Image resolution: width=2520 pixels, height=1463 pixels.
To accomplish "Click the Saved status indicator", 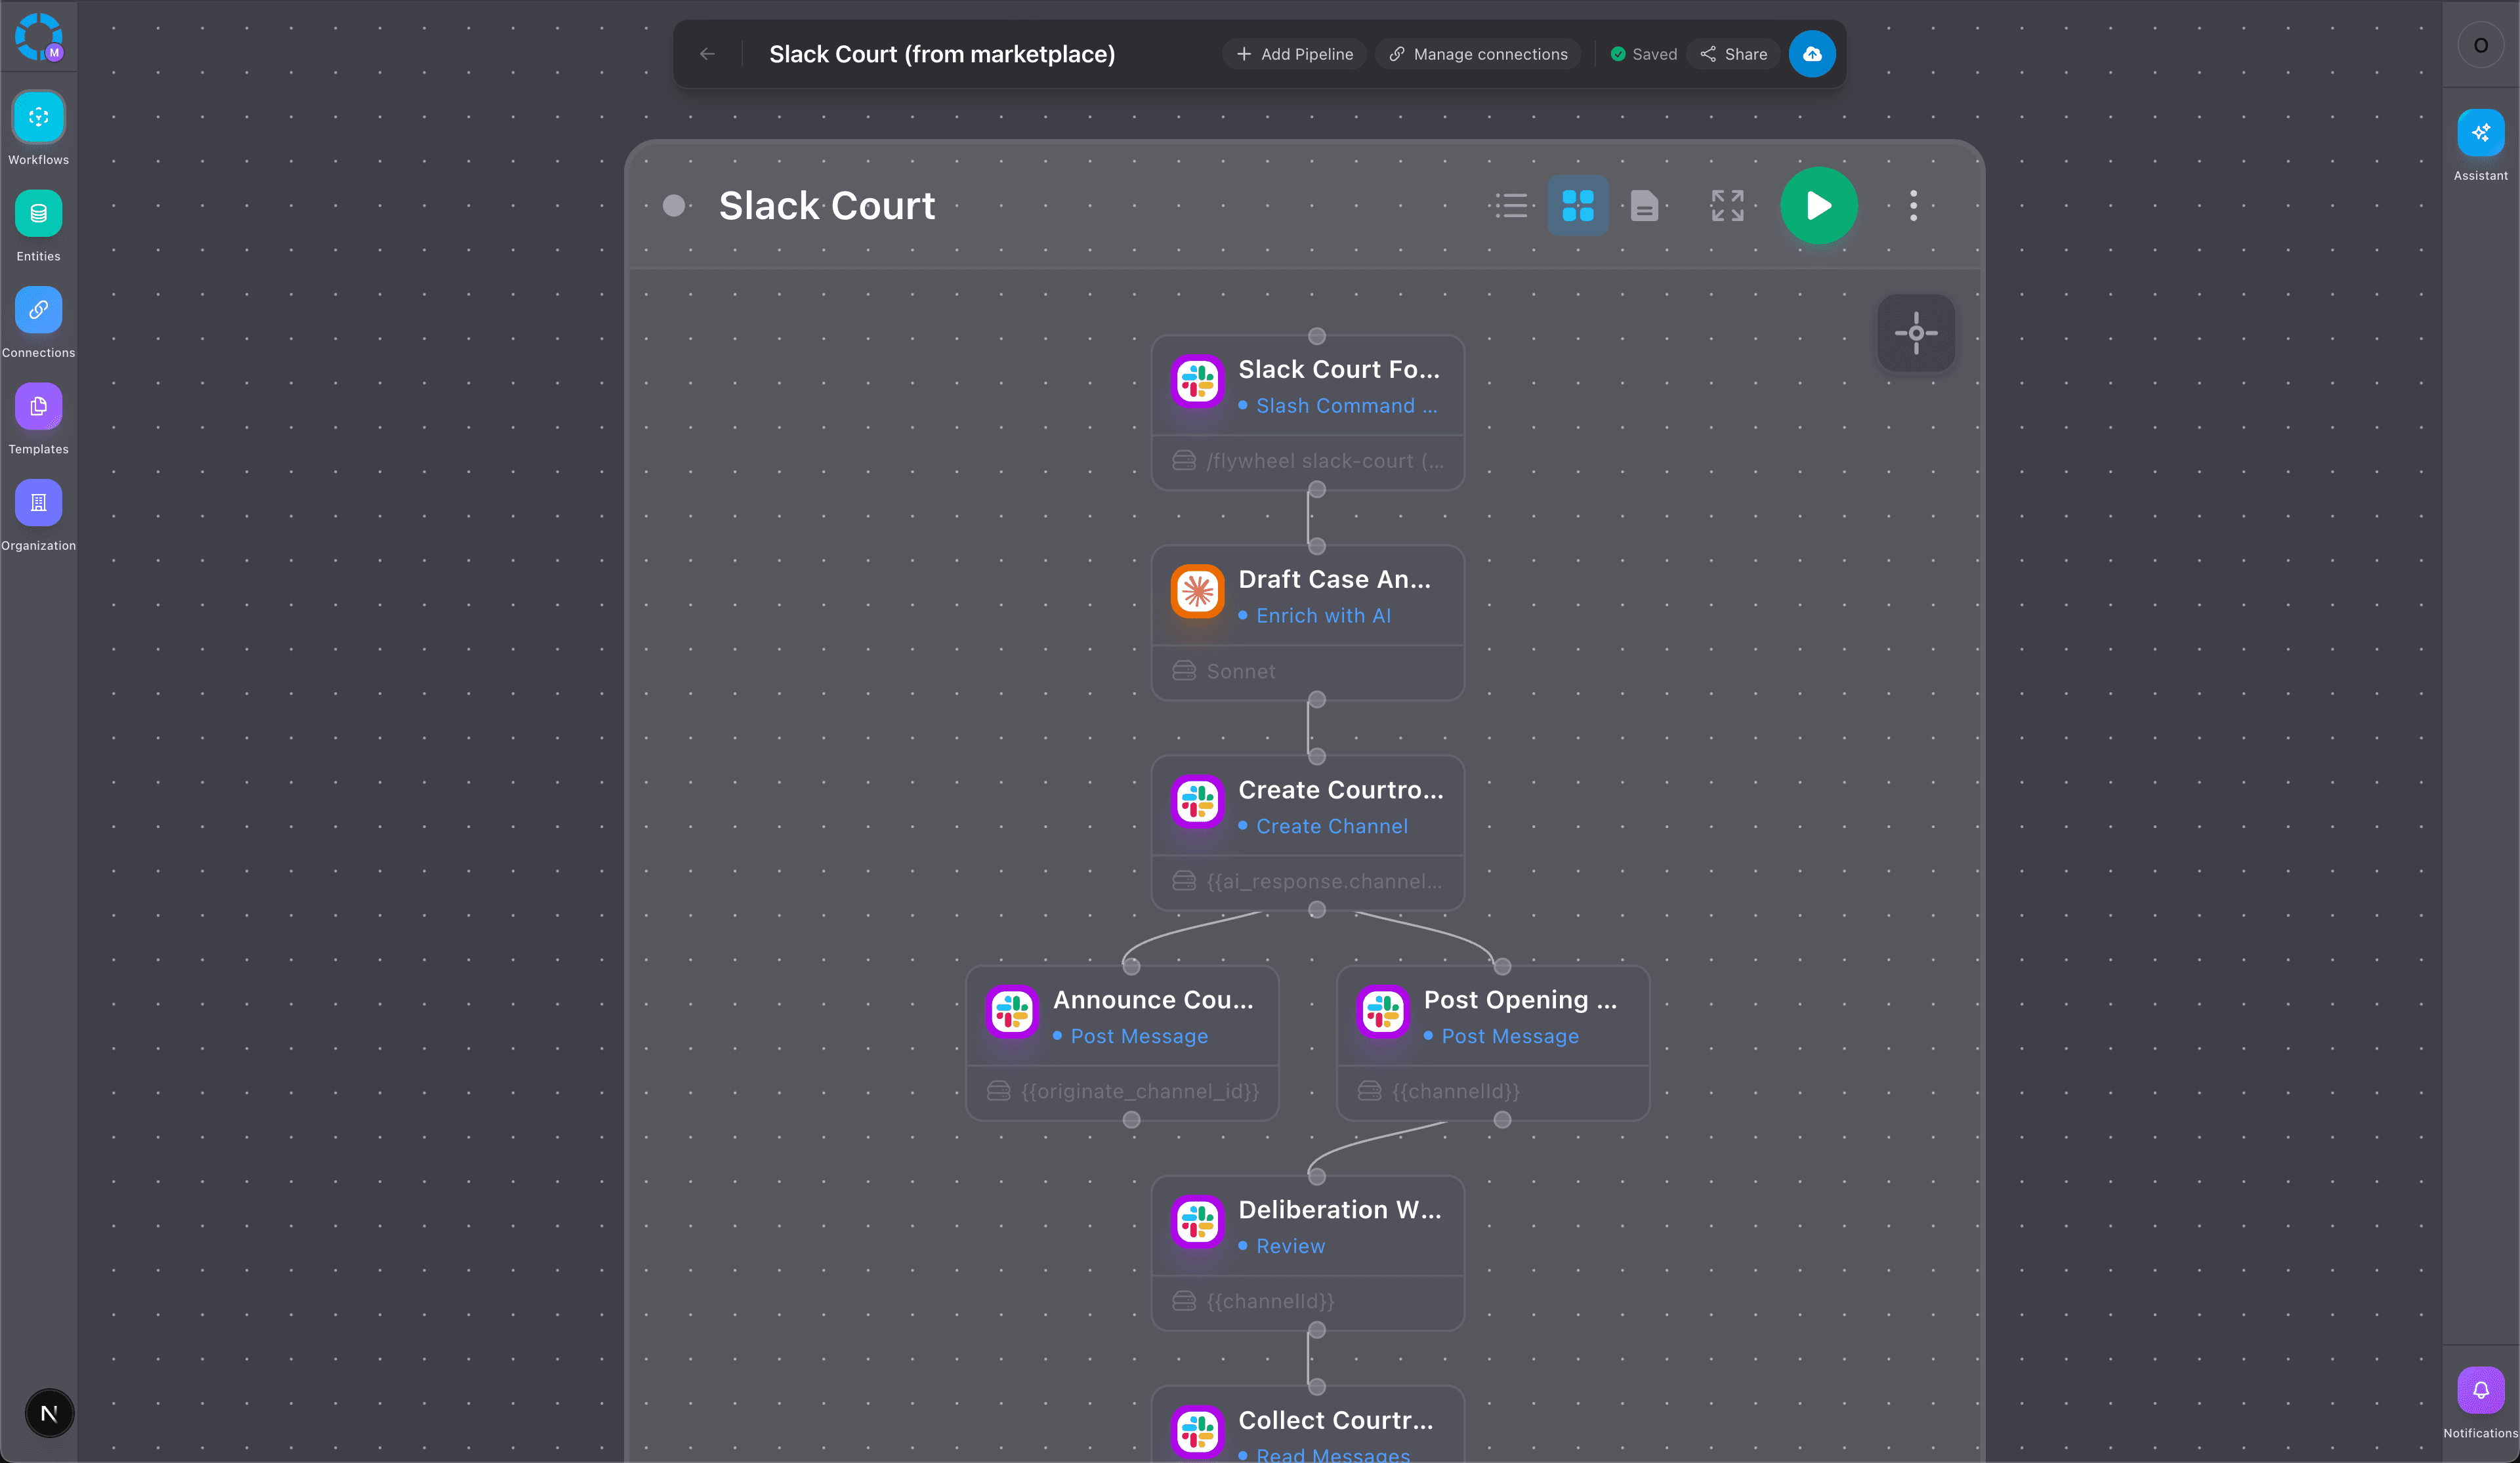I will tap(1643, 54).
